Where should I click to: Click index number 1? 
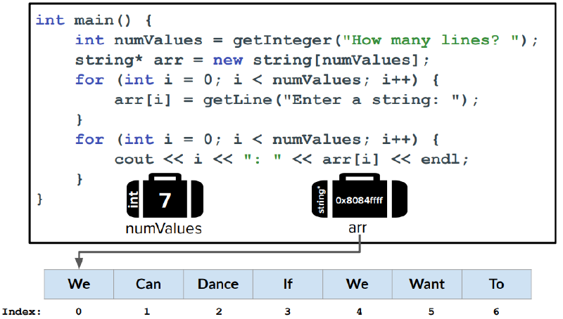point(147,311)
